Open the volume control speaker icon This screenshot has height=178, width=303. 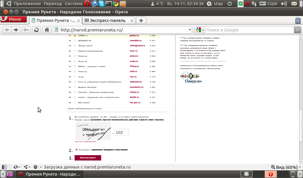284,4
